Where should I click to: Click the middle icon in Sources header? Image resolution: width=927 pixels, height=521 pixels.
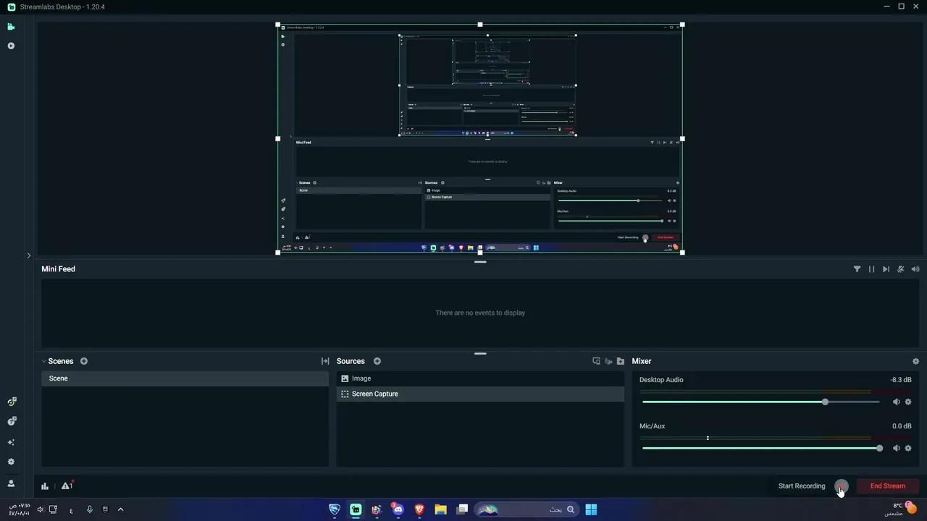(x=608, y=361)
